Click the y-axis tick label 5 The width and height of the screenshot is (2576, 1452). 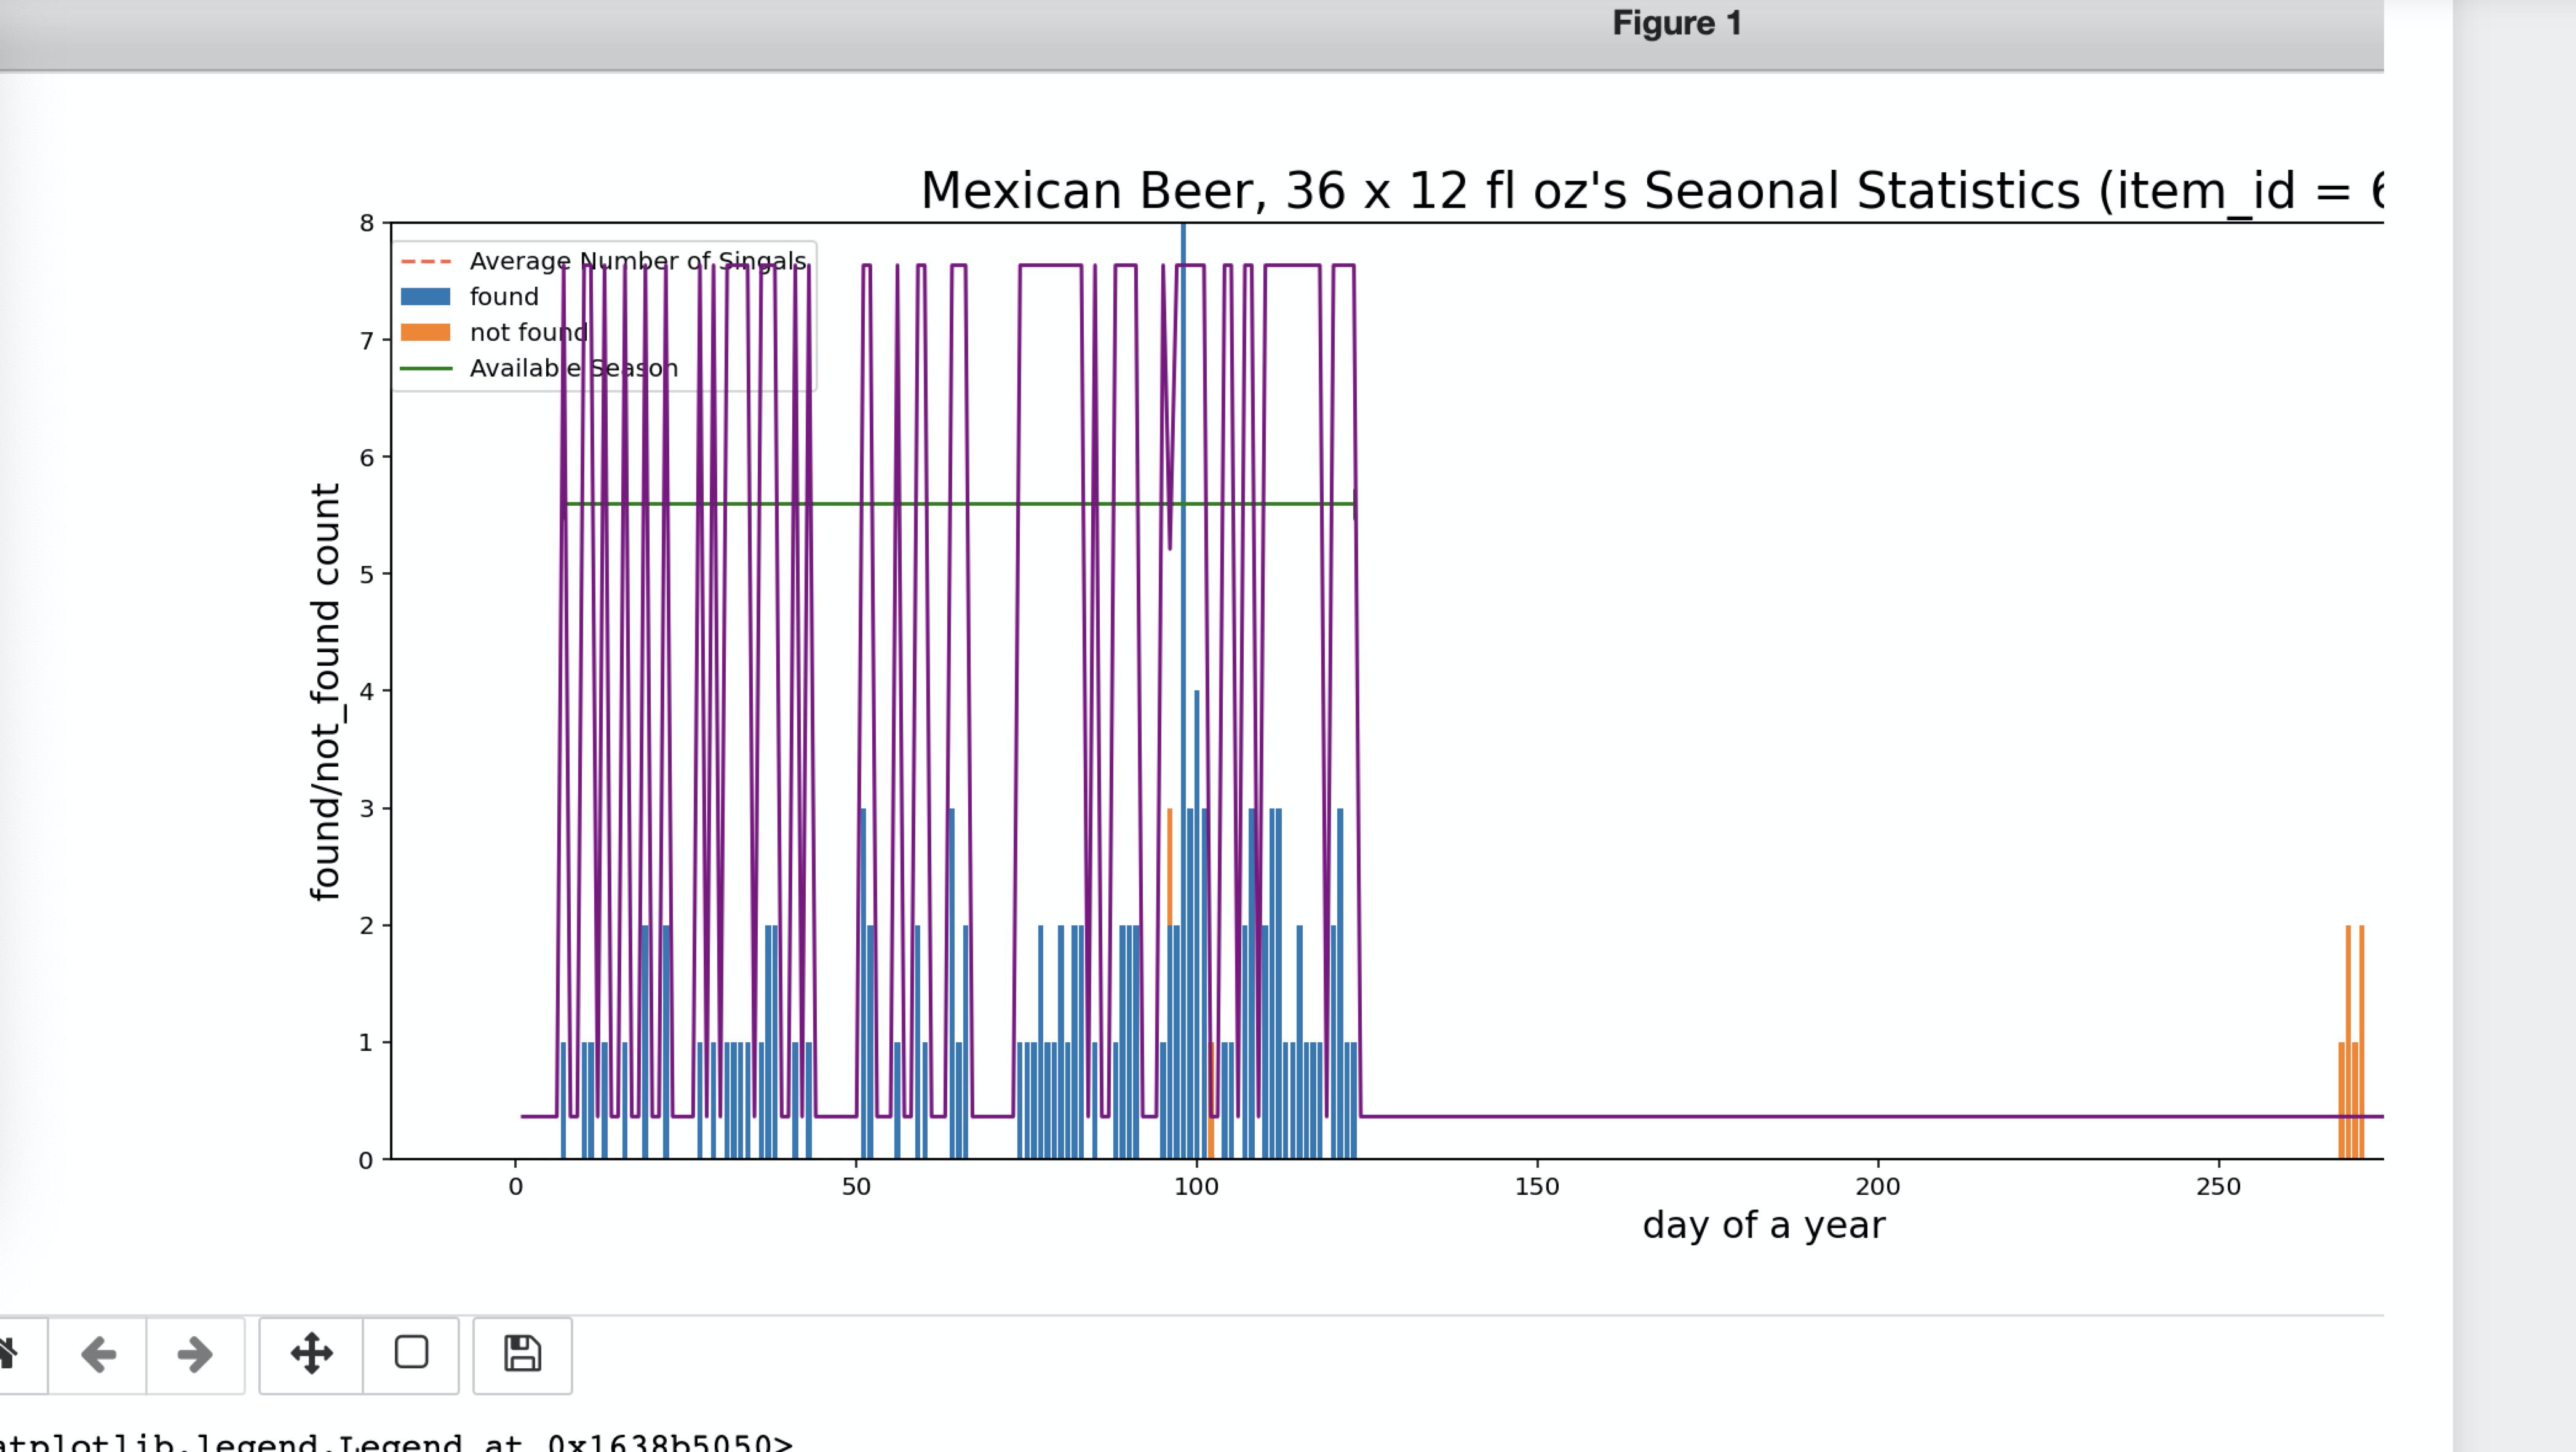(x=366, y=575)
